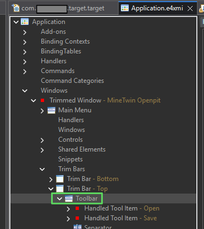Collapse the Application root node
Viewport: 204px width, 229px height.
[16, 22]
